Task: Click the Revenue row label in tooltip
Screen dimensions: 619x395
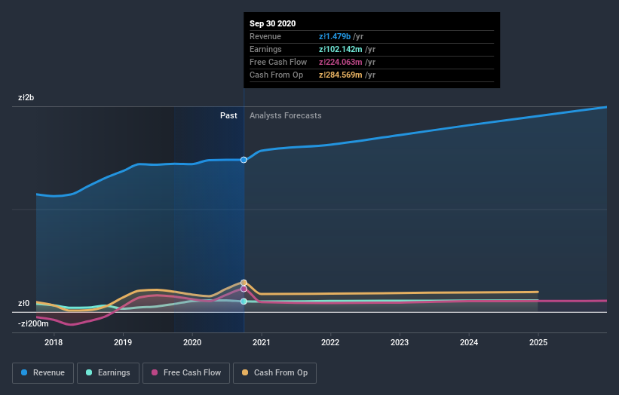Action: click(x=265, y=36)
